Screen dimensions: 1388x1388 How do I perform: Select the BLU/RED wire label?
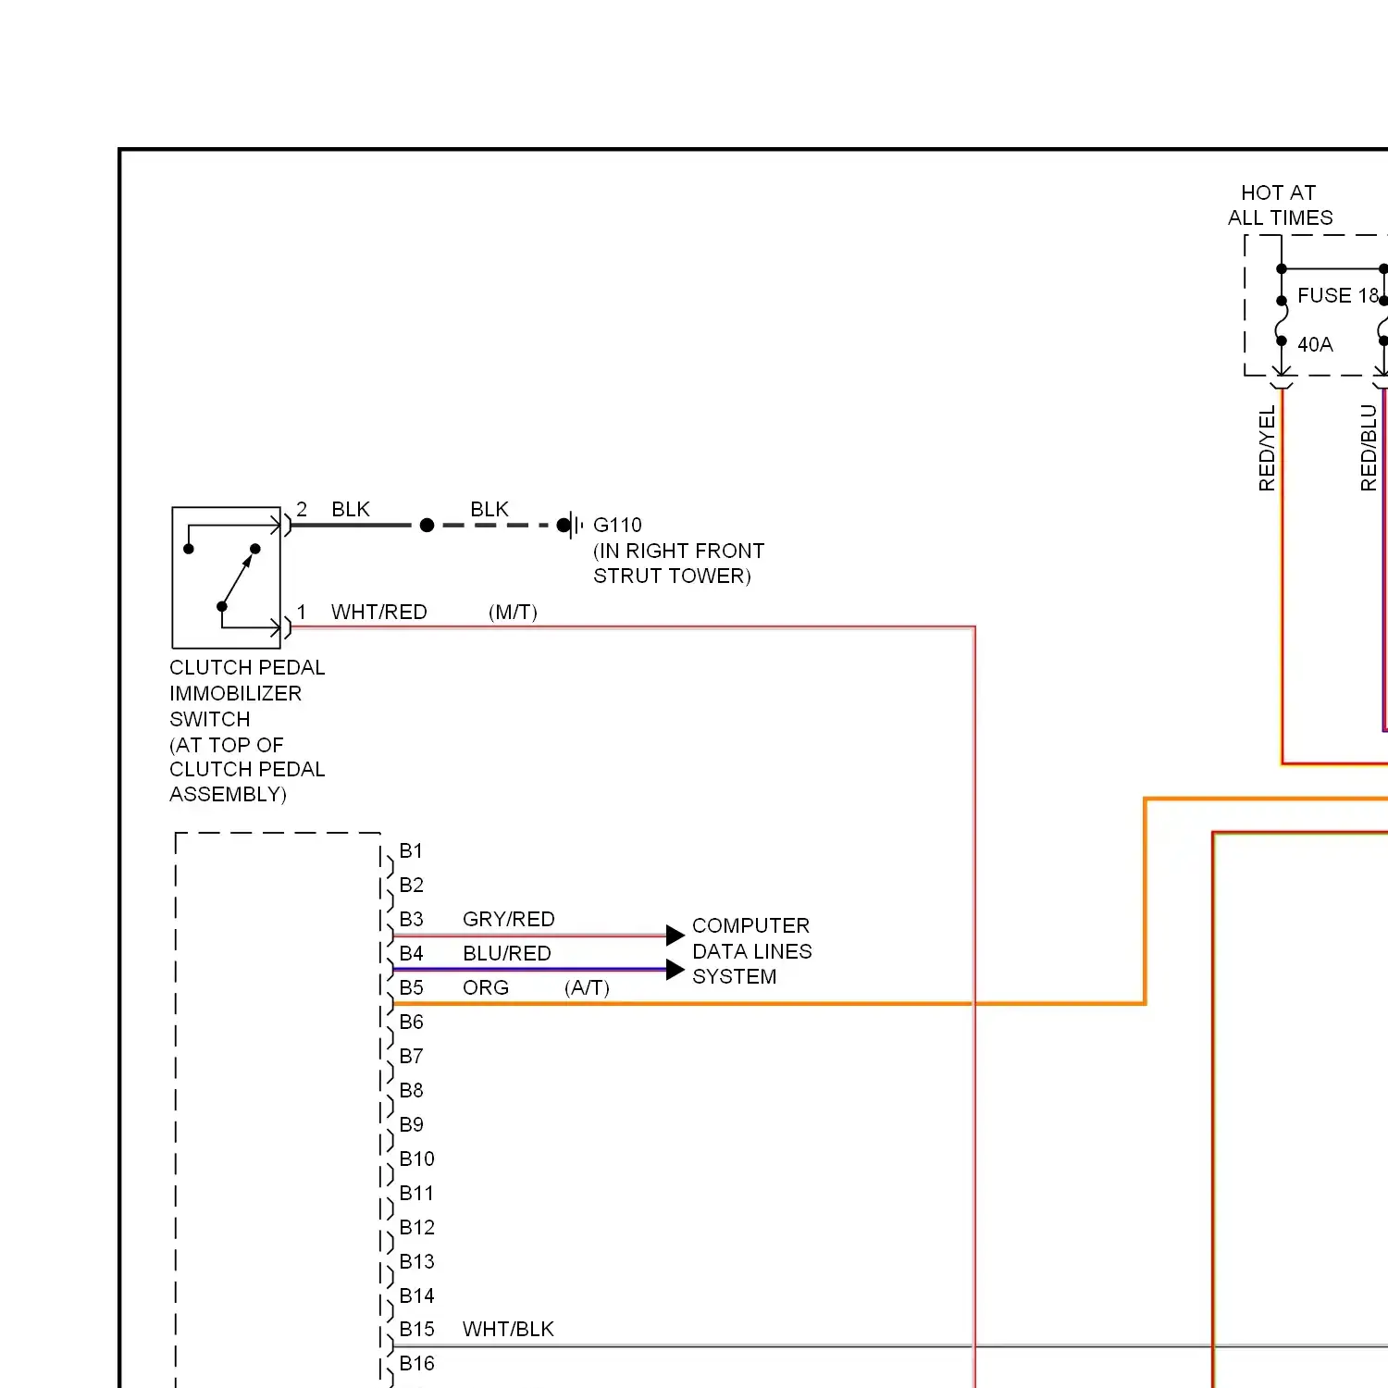(x=507, y=953)
